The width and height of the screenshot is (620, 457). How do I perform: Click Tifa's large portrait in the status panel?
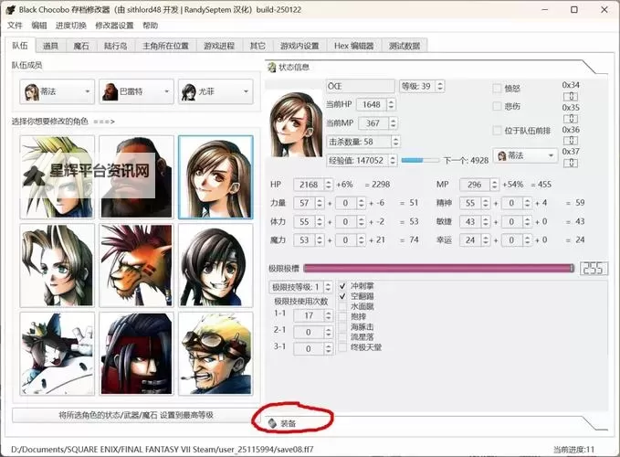[x=296, y=124]
